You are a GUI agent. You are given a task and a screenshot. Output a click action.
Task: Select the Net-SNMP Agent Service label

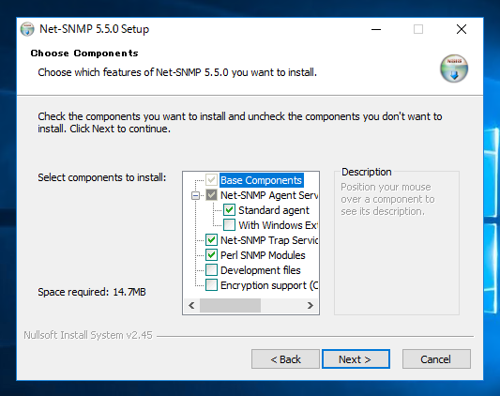point(269,195)
